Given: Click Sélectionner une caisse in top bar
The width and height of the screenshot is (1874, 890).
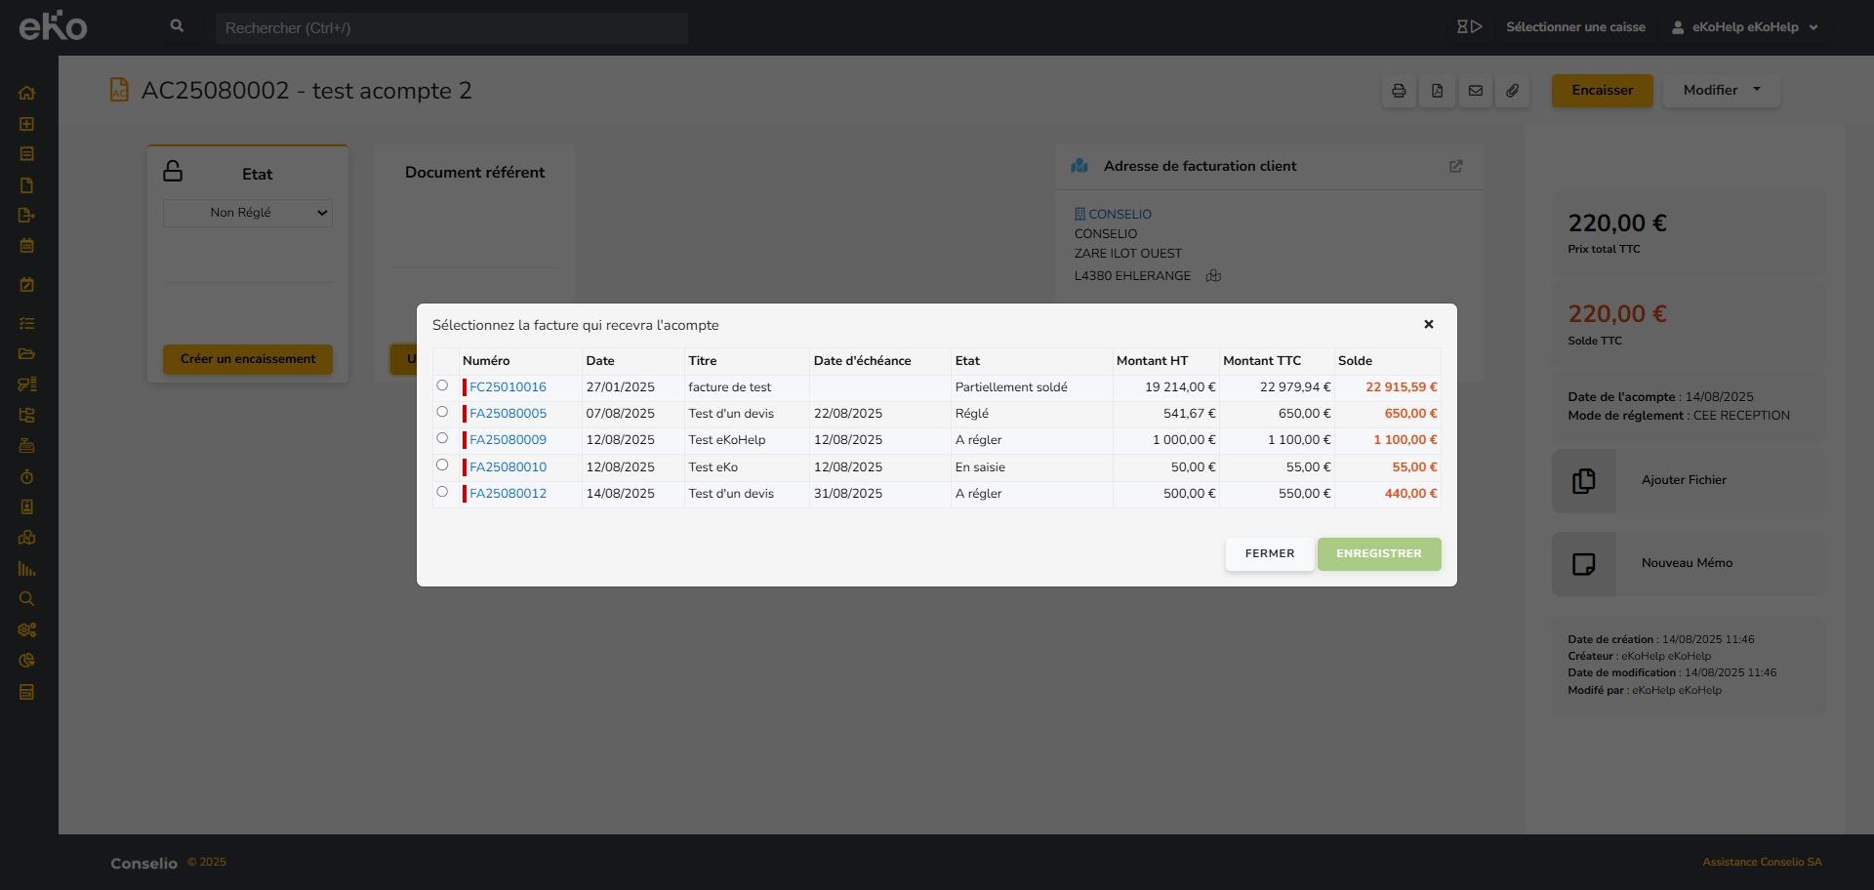Looking at the screenshot, I should (x=1574, y=27).
